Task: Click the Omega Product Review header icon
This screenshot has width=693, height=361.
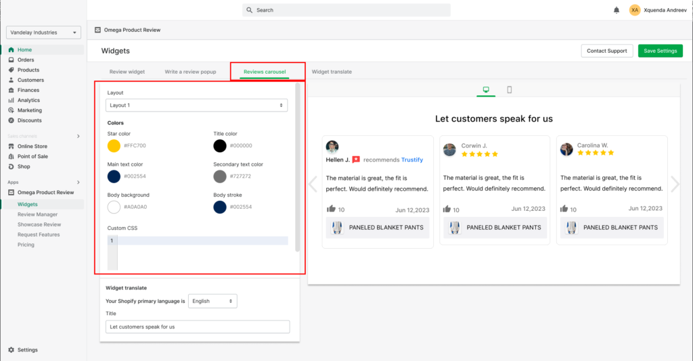Action: tap(97, 30)
